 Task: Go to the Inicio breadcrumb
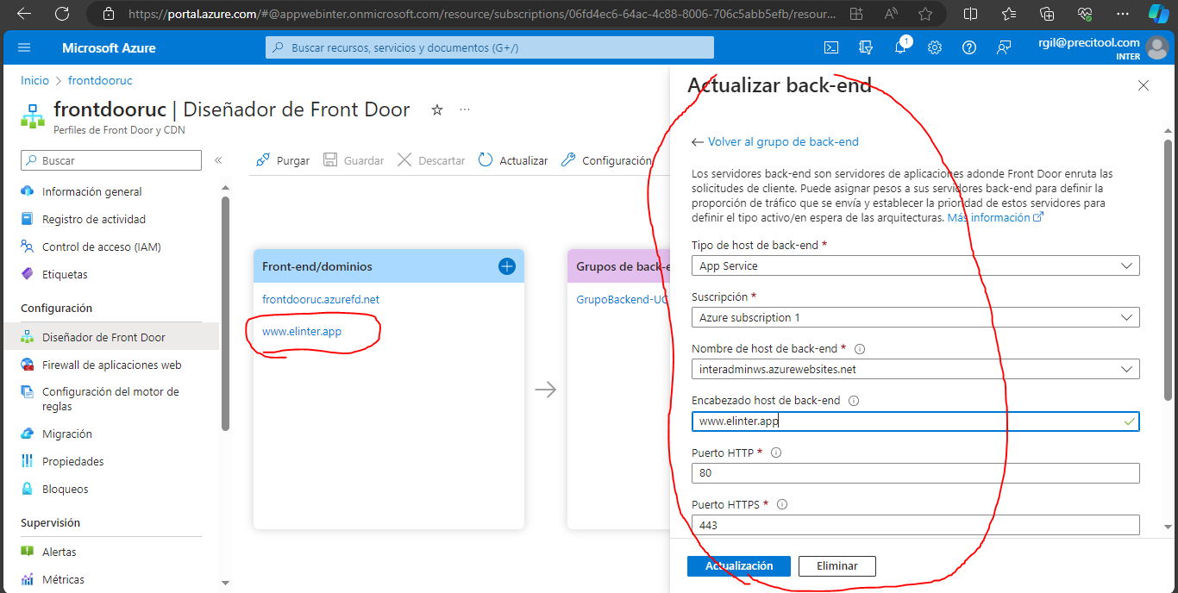(x=35, y=80)
